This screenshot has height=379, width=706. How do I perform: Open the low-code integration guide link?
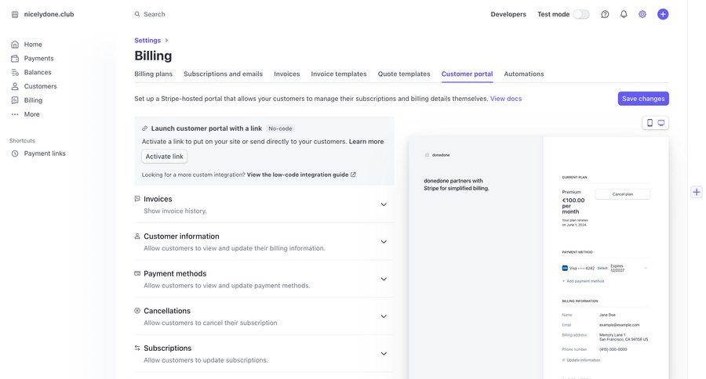tap(300, 175)
